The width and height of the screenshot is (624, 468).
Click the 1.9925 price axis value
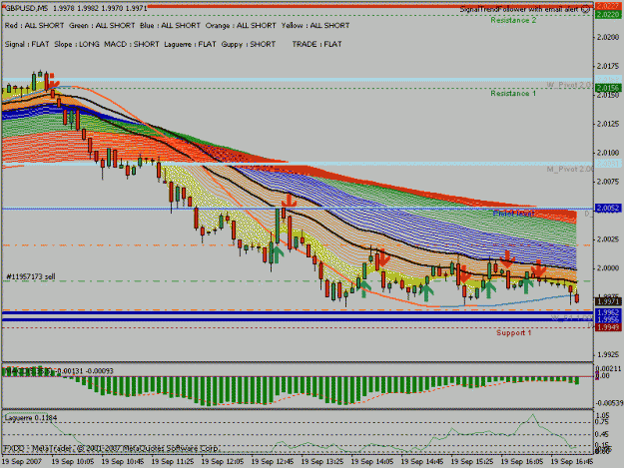[x=608, y=354]
